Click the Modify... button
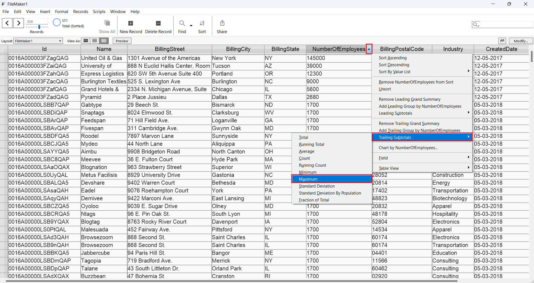The height and width of the screenshot is (283, 534). click(x=521, y=41)
